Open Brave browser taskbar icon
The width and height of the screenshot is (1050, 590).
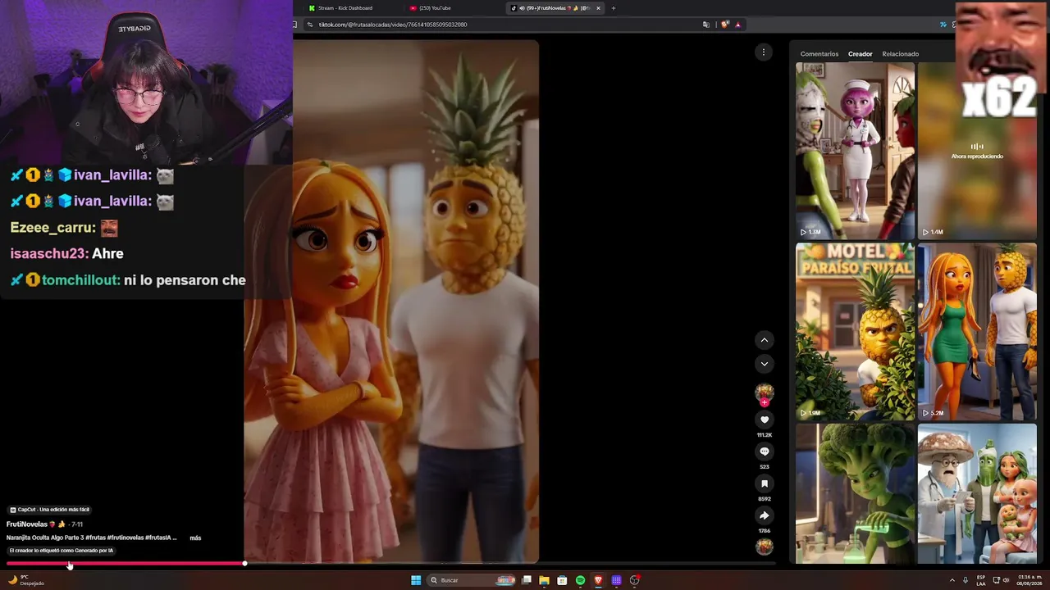tap(598, 580)
